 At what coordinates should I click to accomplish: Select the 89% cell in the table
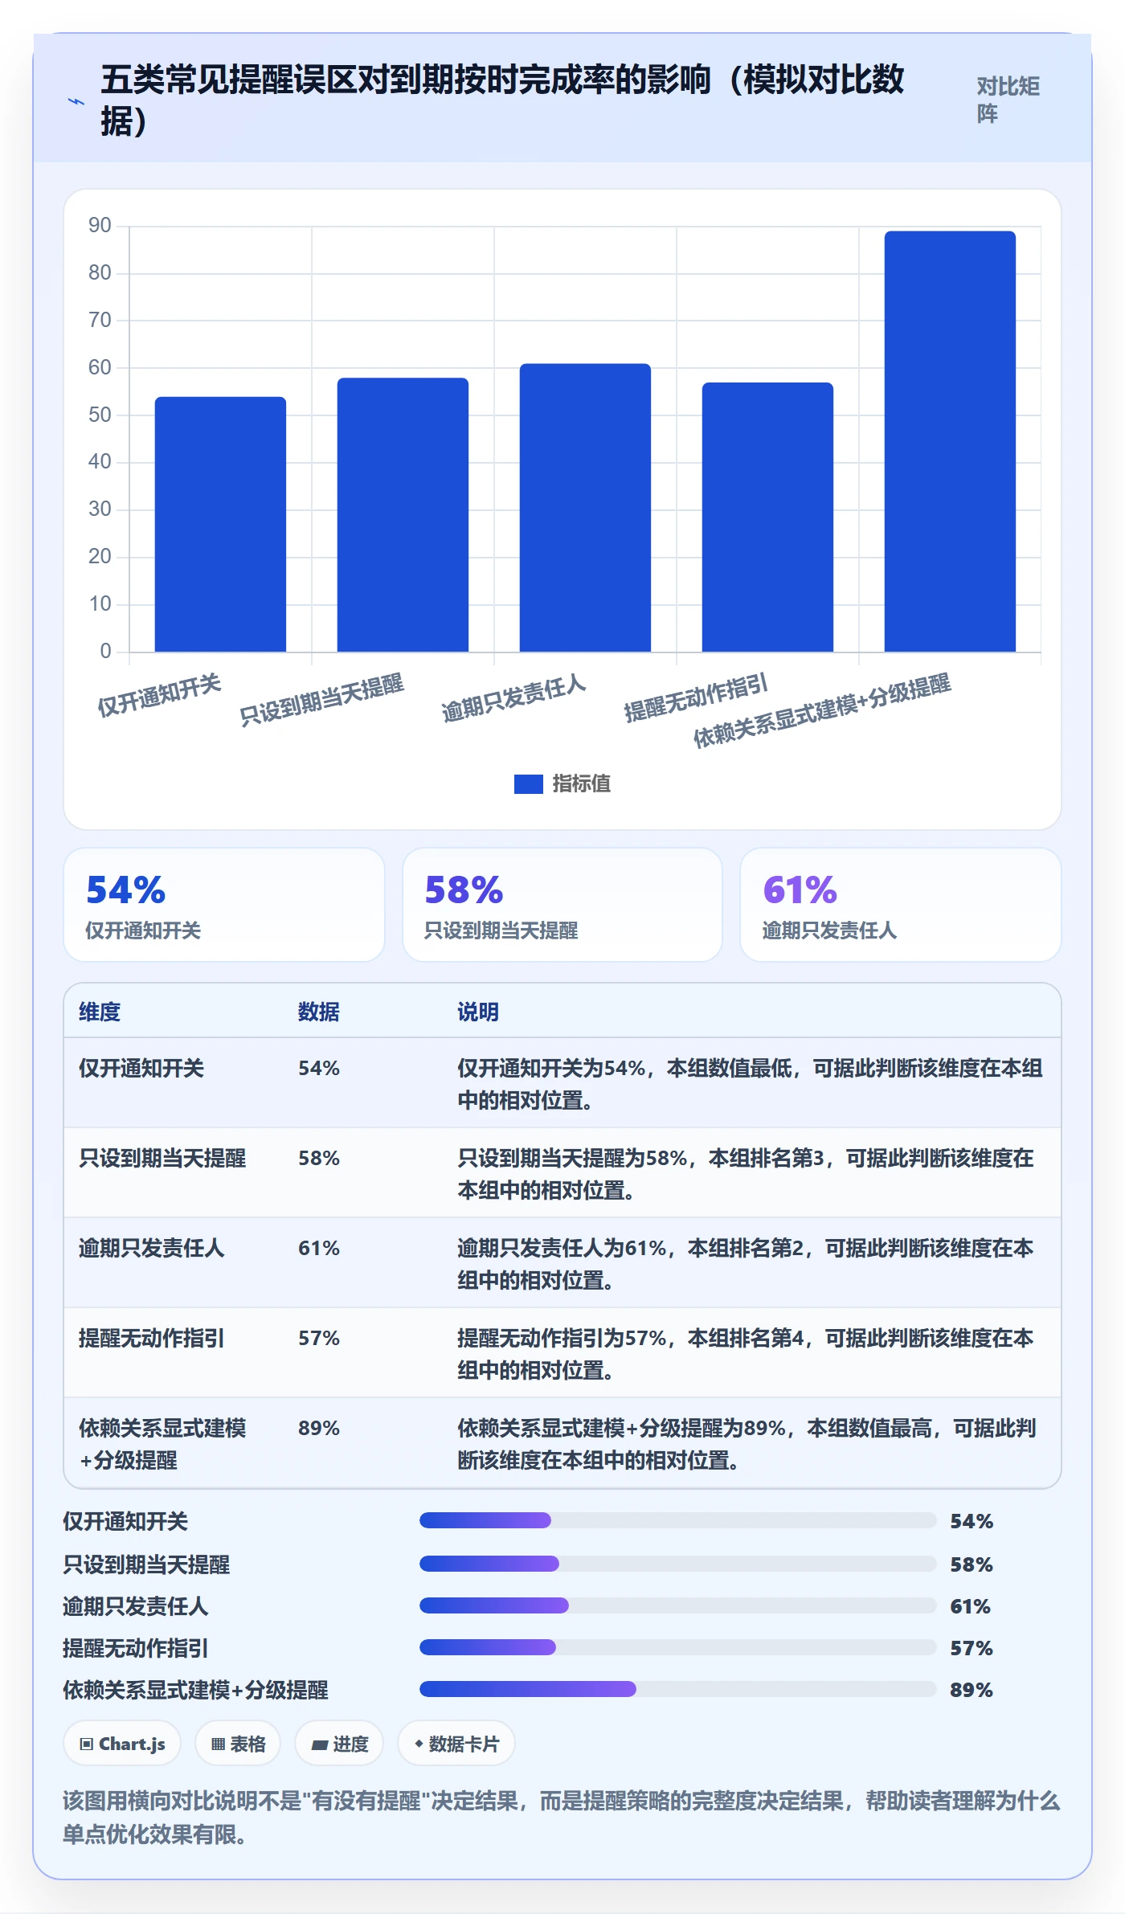319,1428
